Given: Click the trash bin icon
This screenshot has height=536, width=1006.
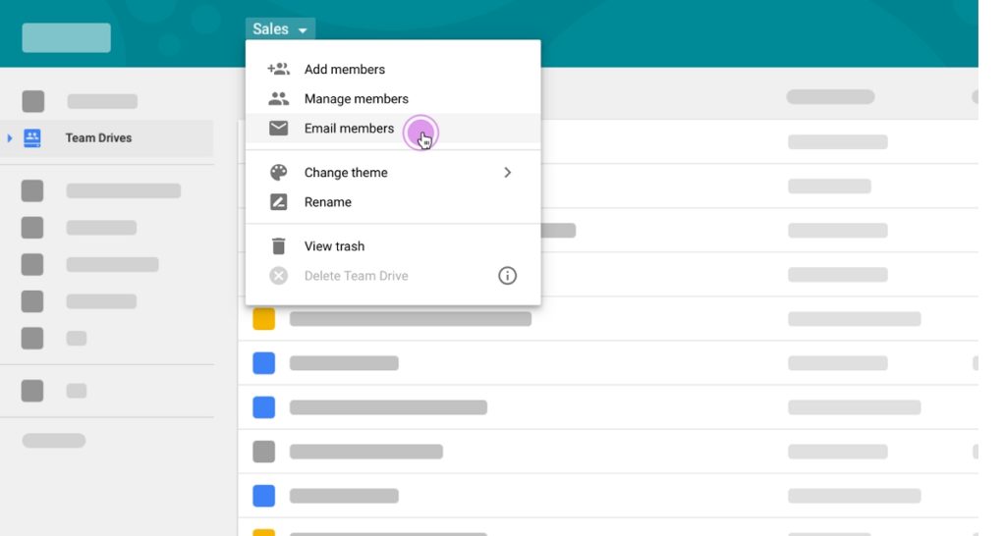Looking at the screenshot, I should [278, 246].
